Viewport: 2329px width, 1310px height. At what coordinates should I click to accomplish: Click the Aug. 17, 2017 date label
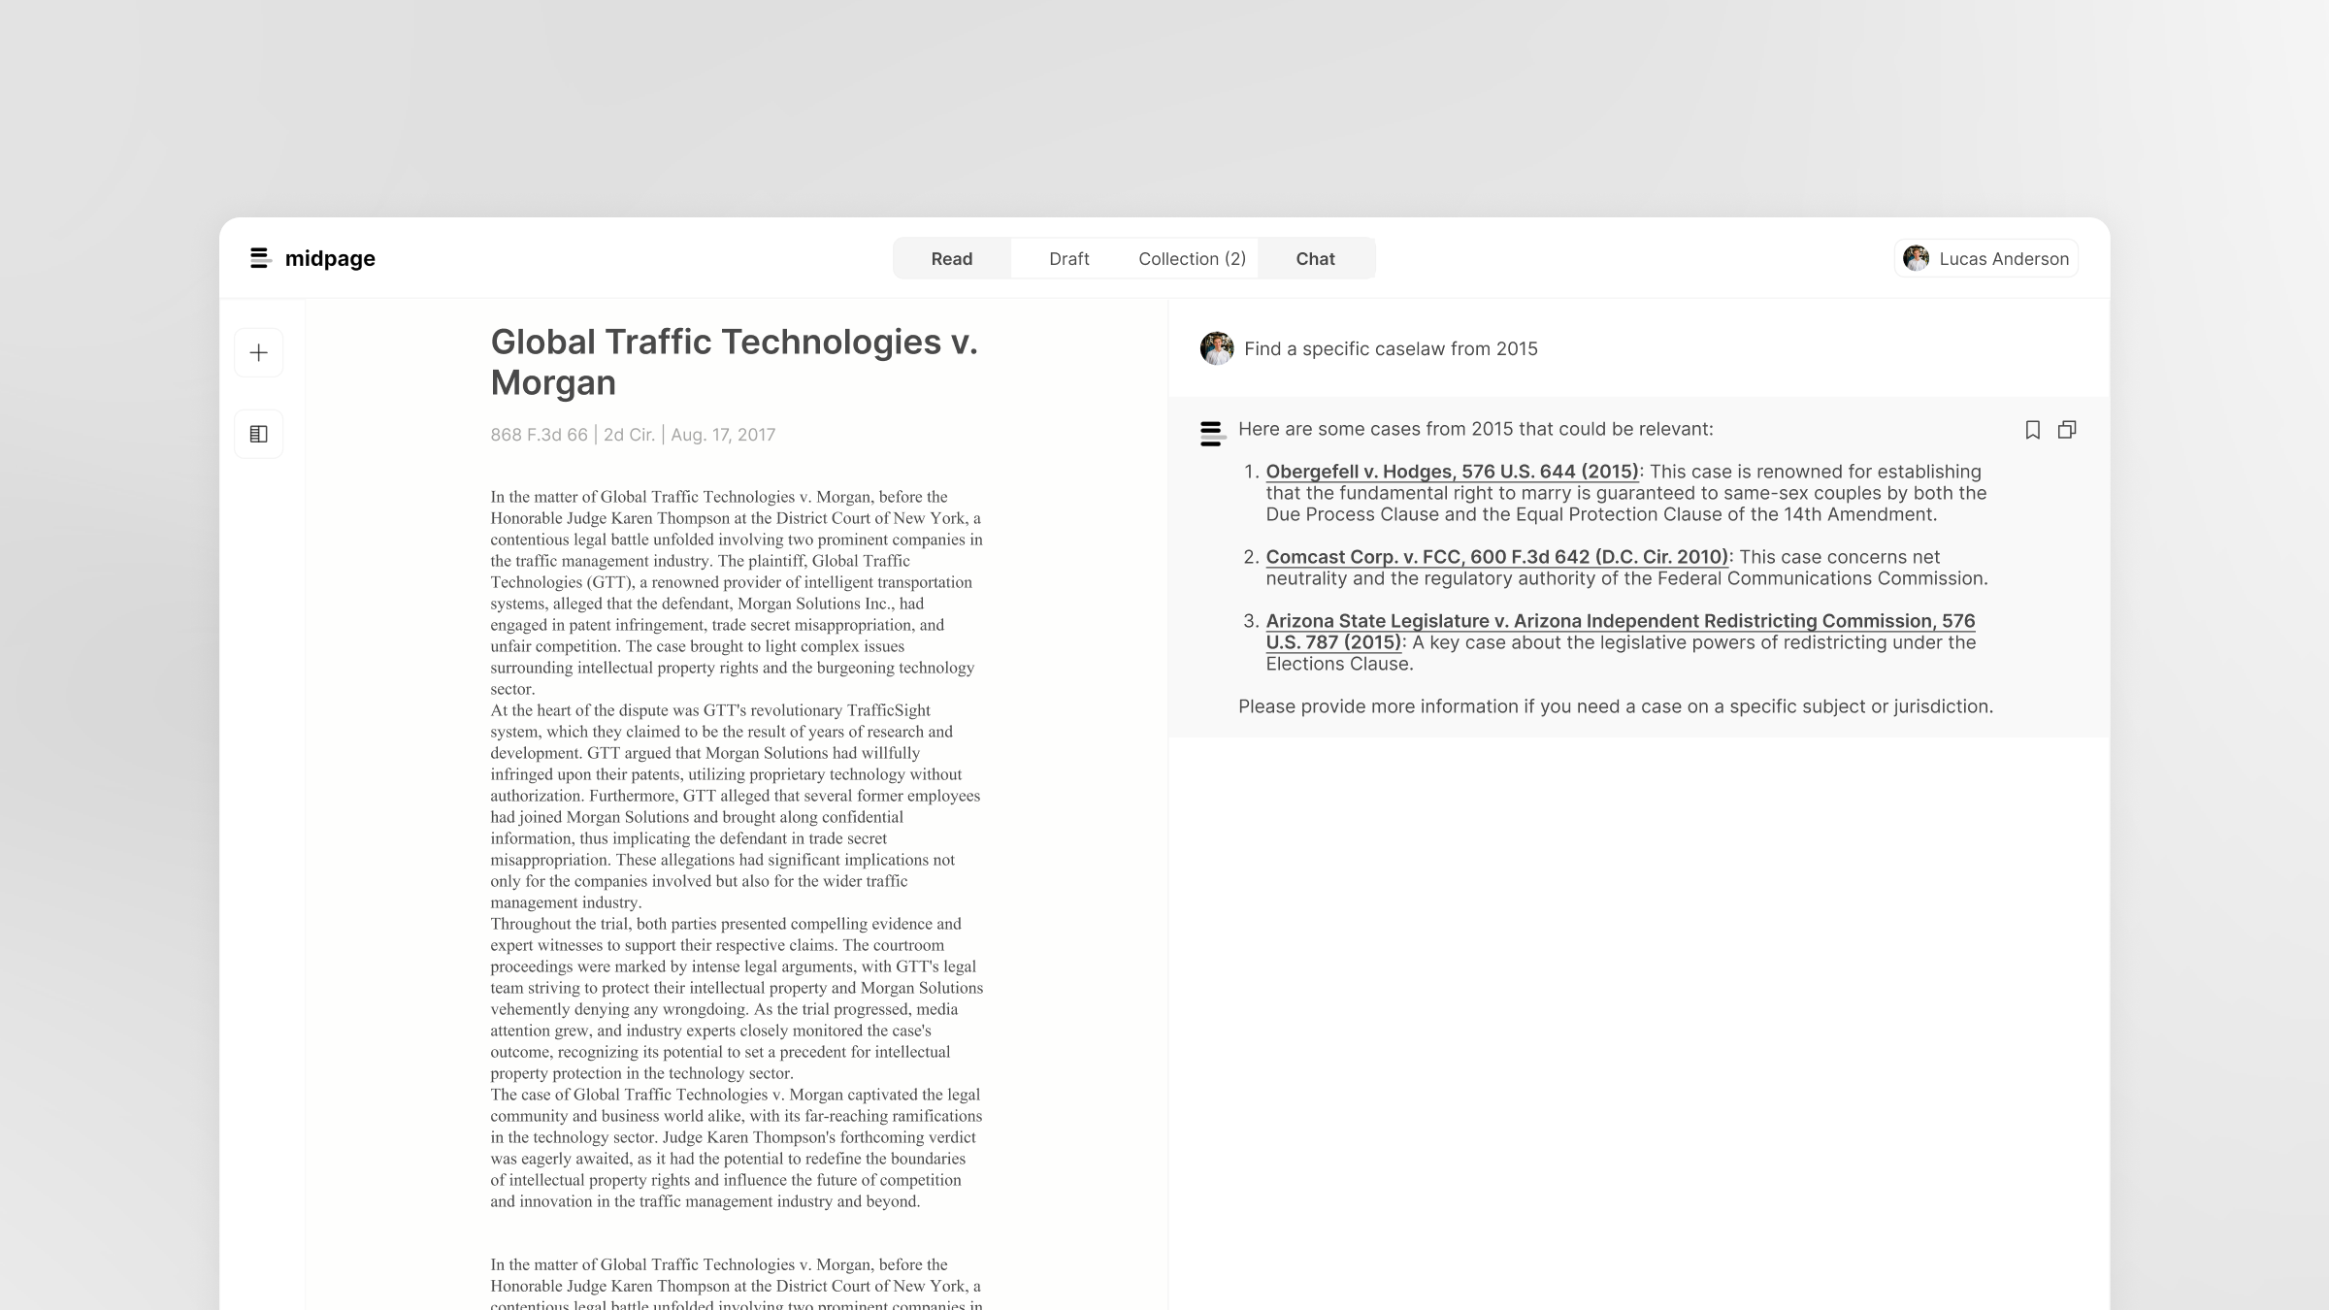[x=723, y=435]
